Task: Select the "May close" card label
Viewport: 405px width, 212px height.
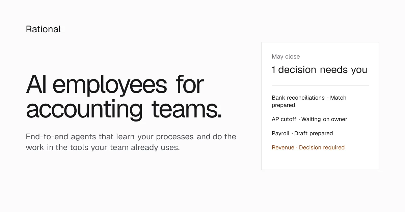Action: (x=286, y=57)
